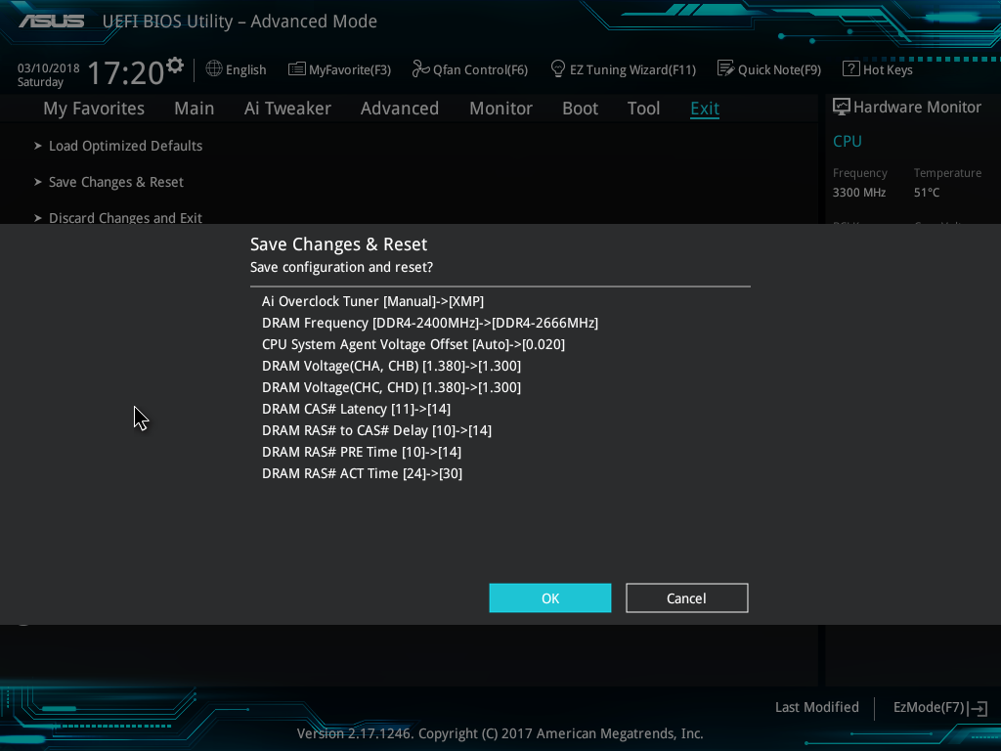Click the CPU temperature value 51°C
Viewport: 1001px width, 751px height.
pyautogui.click(x=927, y=193)
